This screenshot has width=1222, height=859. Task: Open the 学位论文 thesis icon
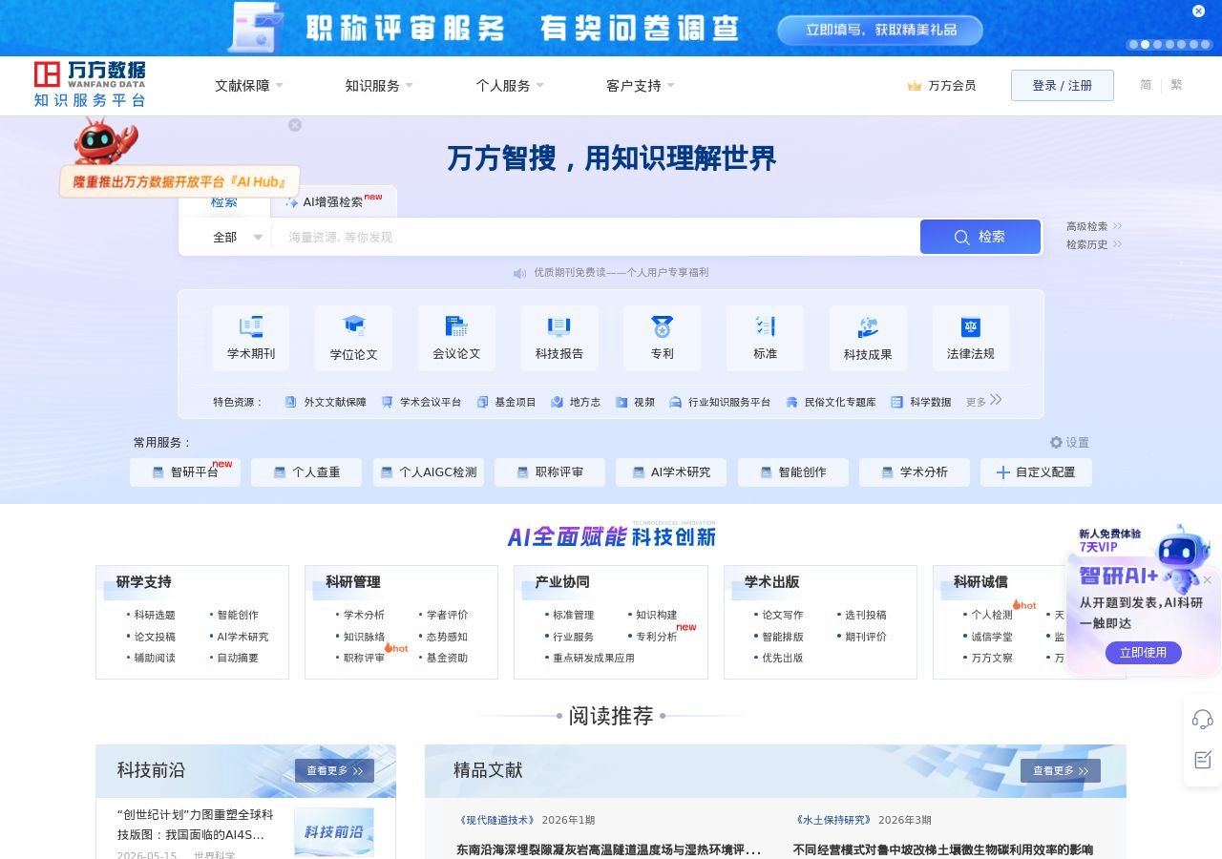[x=354, y=326]
